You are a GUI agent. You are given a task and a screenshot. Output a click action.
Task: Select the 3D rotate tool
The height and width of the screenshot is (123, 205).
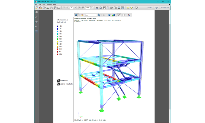pos(76,15)
